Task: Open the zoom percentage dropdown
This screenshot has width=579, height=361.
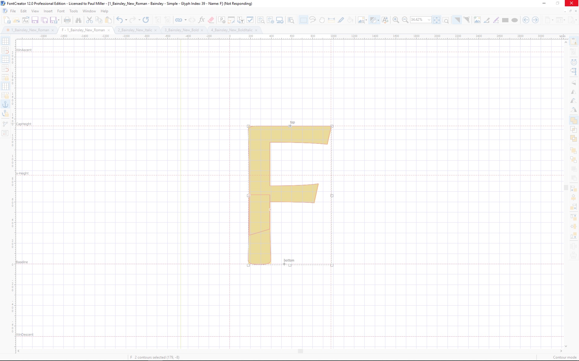Action: (429, 20)
